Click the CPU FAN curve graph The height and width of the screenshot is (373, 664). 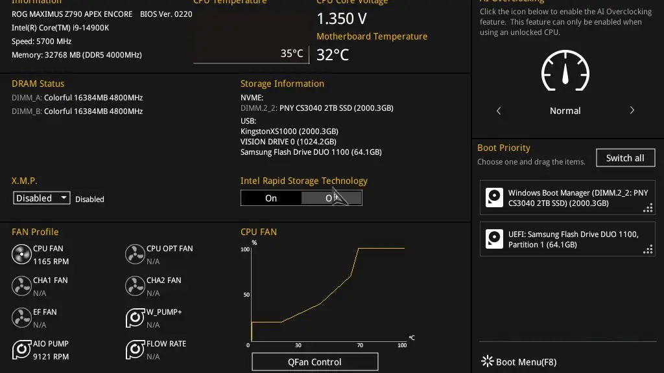point(328,295)
